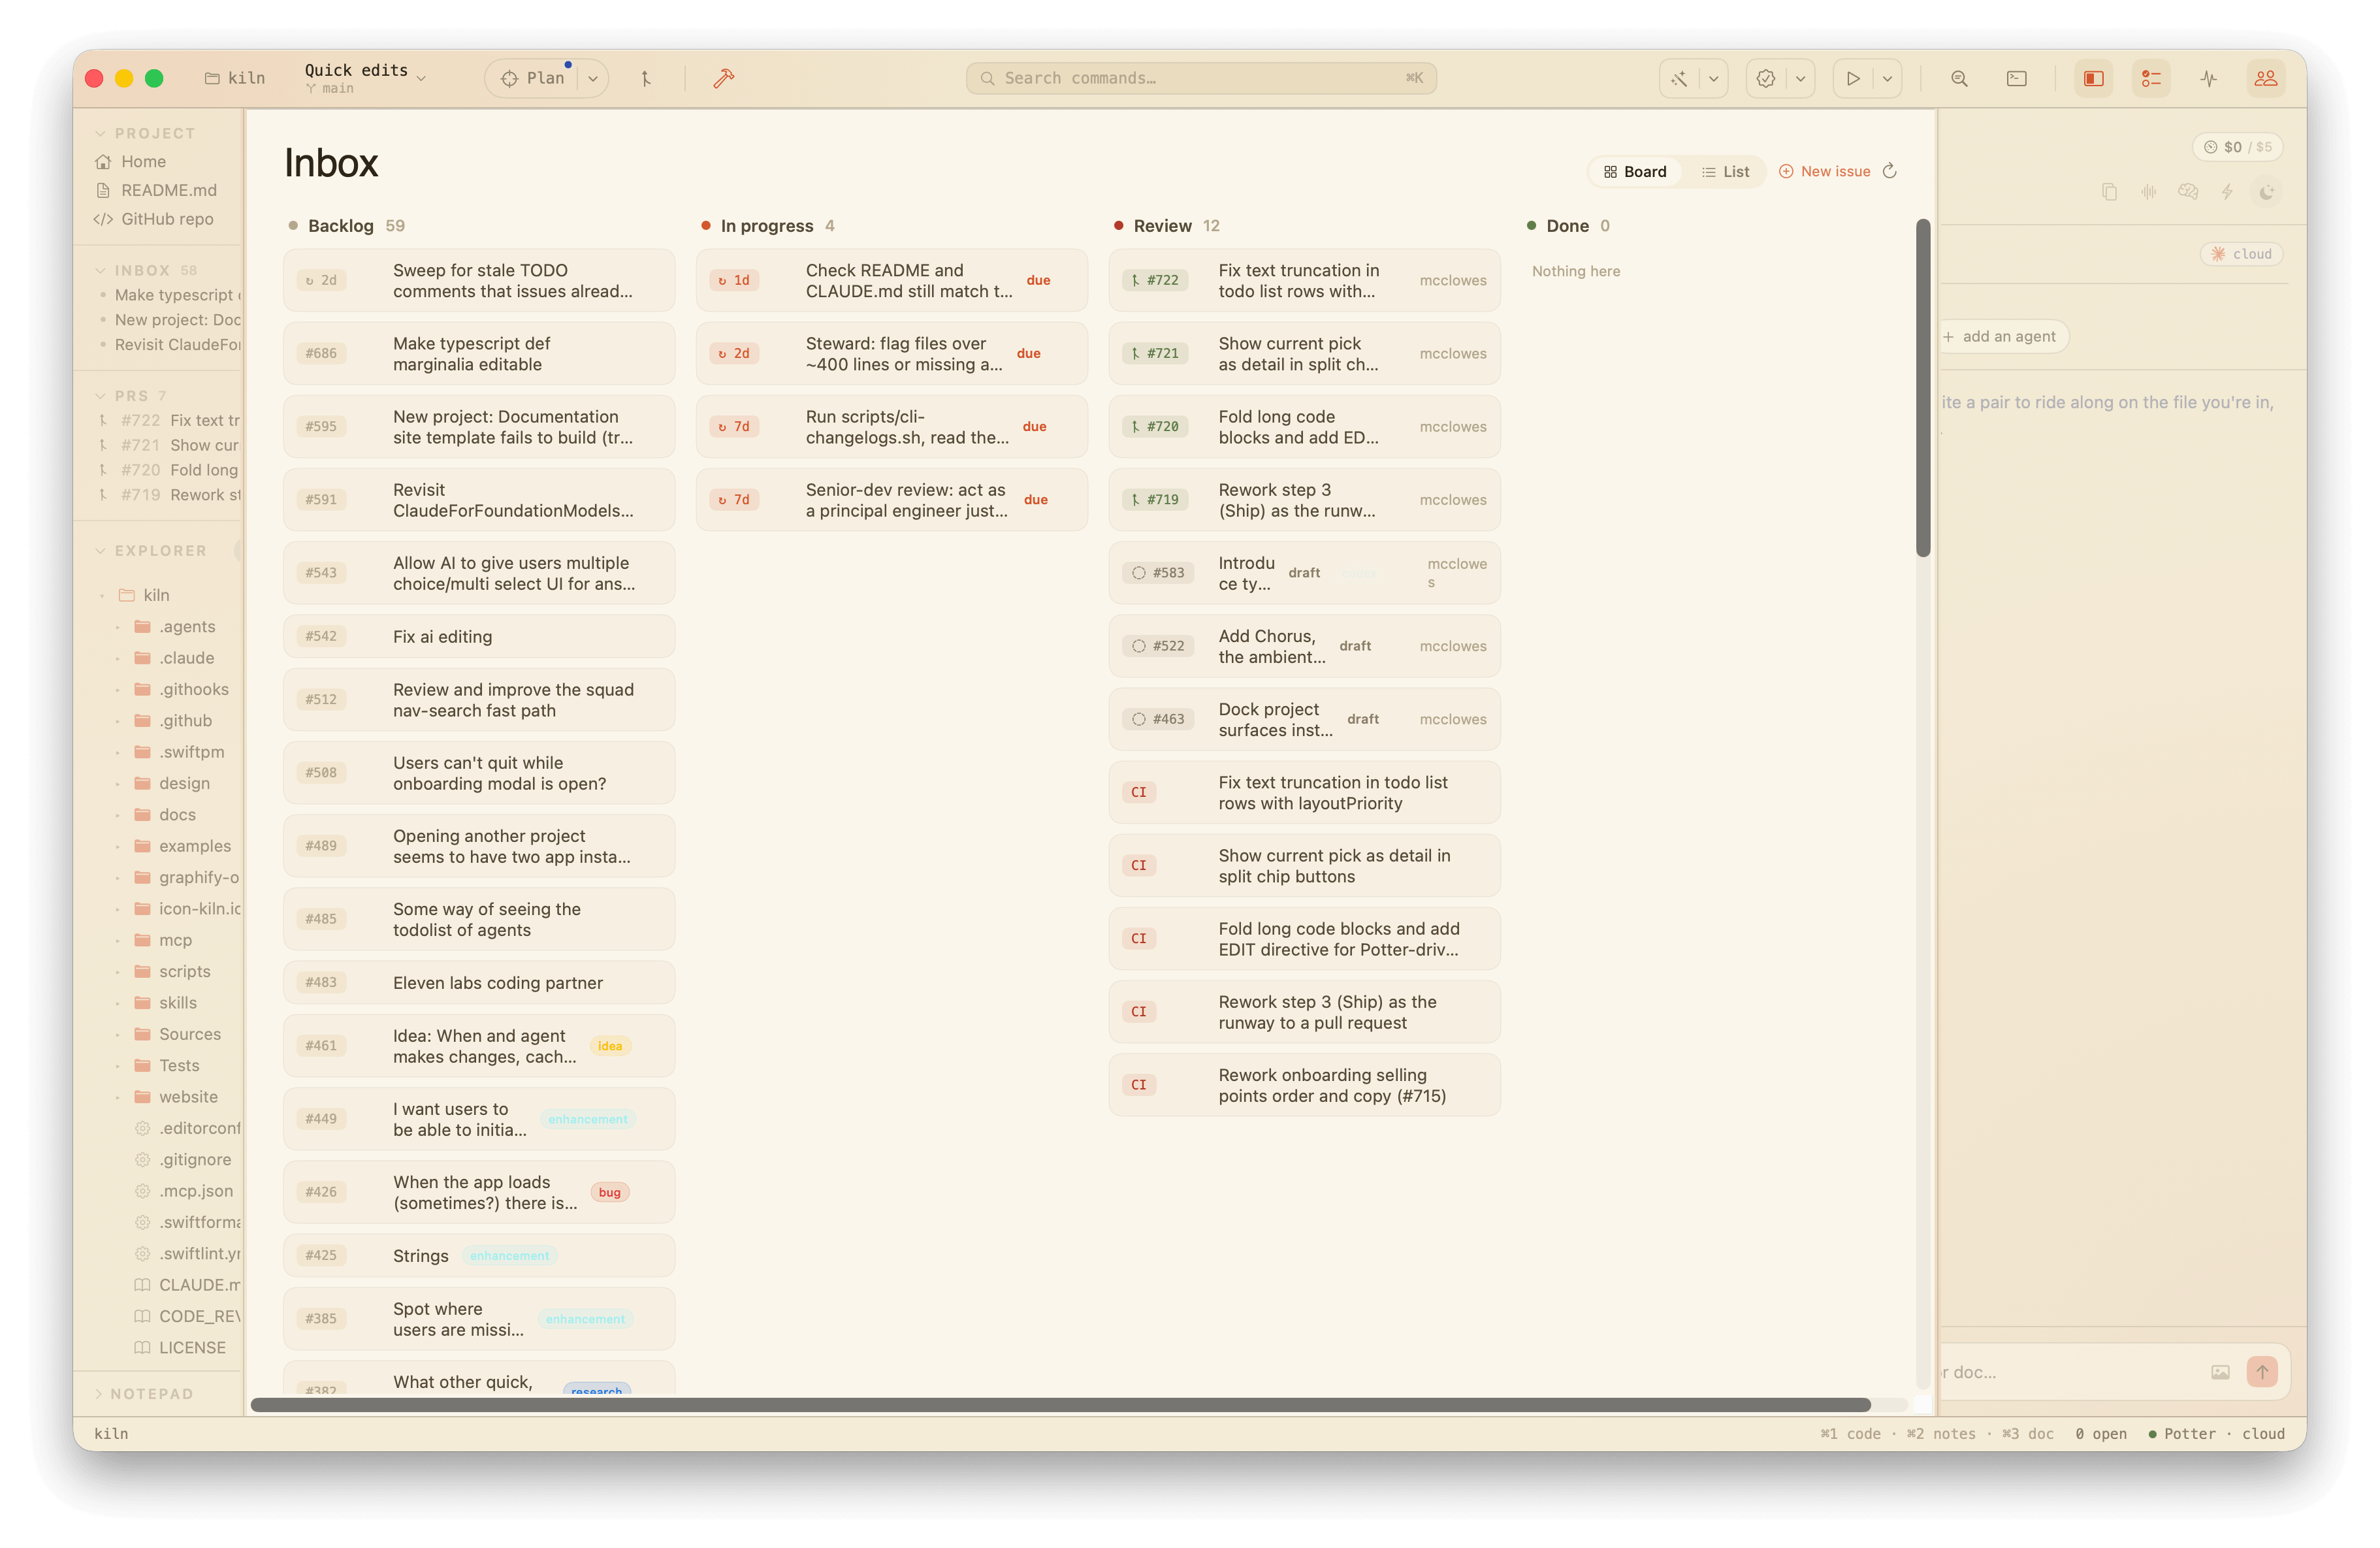Image resolution: width=2380 pixels, height=1548 pixels.
Task: Click the merge arrow icon beside Plan
Action: coord(646,78)
